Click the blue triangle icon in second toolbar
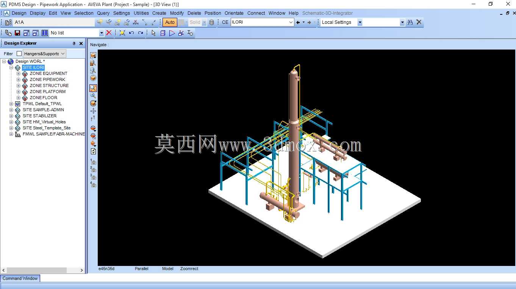The image size is (516, 289). (x=172, y=33)
